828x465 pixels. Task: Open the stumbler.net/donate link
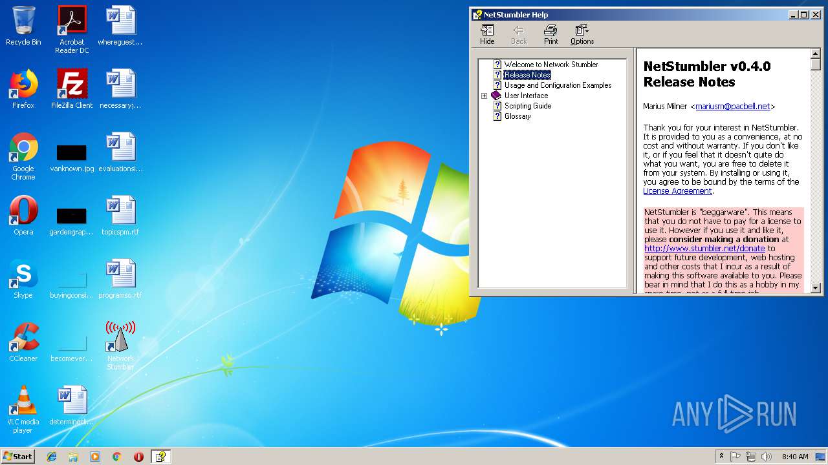[704, 248]
